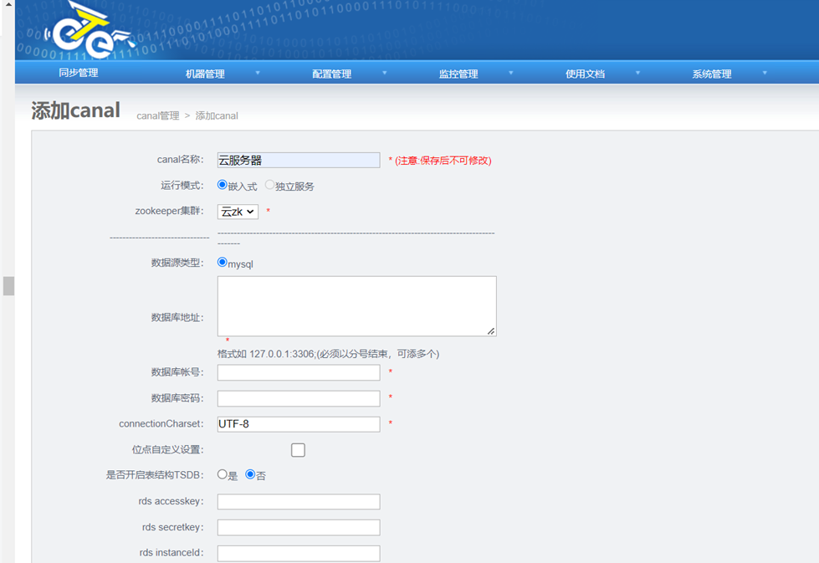Screen dimensions: 819x563
Task: Expand the 系统管理 dropdown arrow
Action: (x=765, y=74)
